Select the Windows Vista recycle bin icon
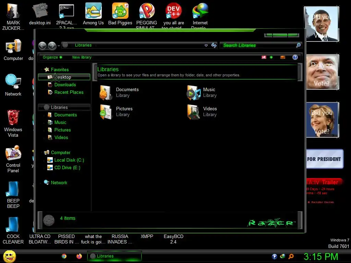351x263 pixels. coord(13,123)
